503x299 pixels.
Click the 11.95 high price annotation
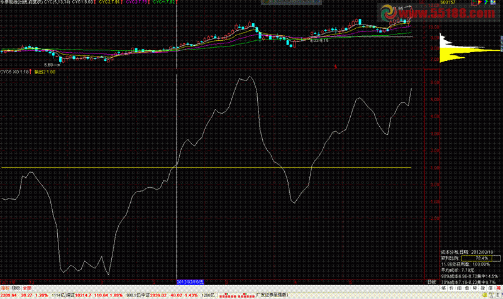[398, 8]
